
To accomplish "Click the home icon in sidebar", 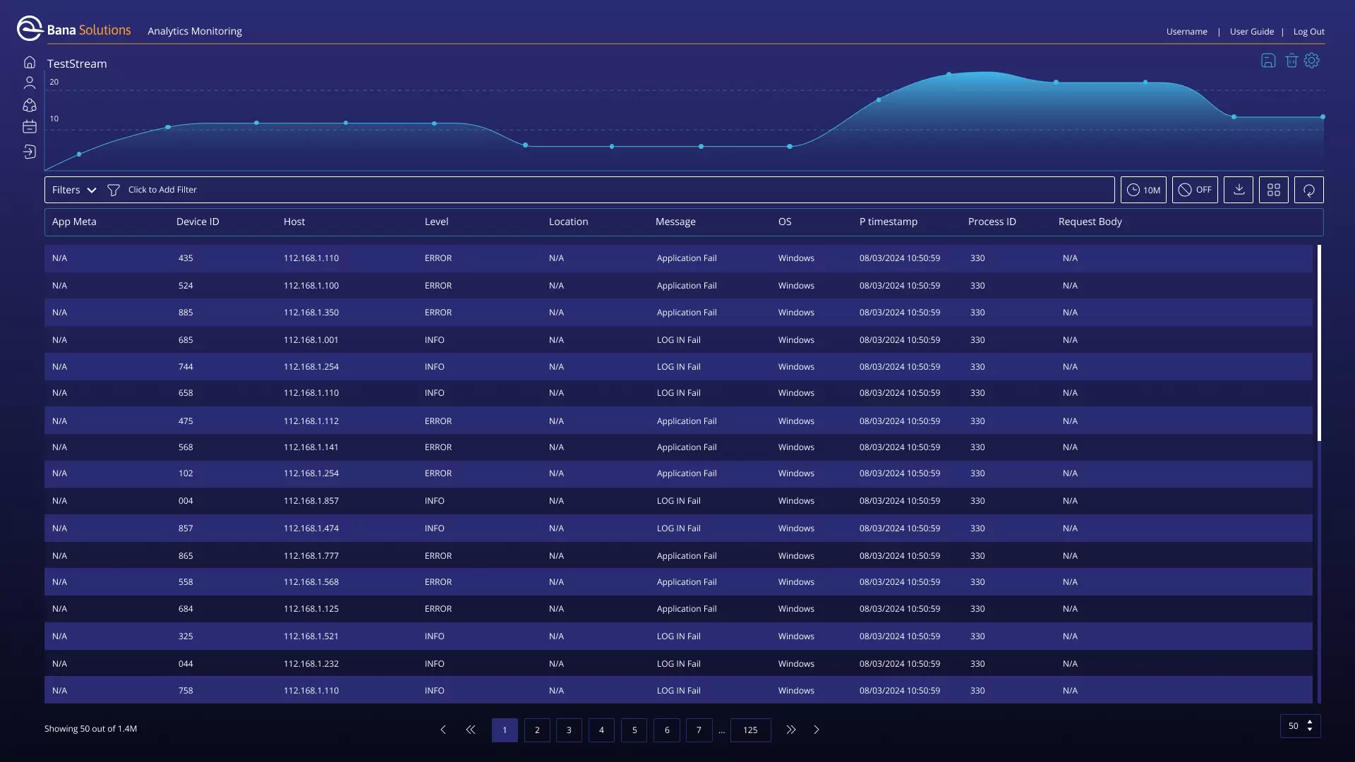I will point(29,62).
